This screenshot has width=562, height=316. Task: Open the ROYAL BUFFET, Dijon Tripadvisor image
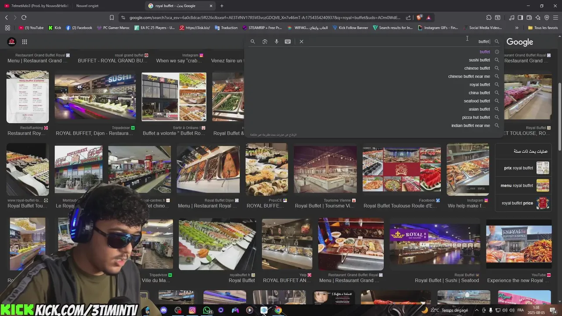tap(95, 97)
